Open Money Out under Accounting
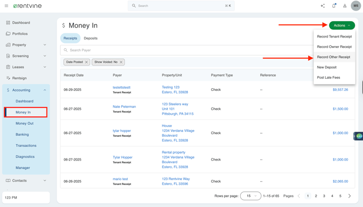The image size is (363, 207). (x=25, y=124)
